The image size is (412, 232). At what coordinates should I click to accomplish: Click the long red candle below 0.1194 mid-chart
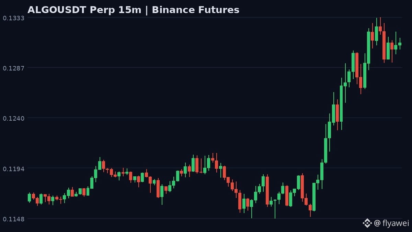point(267,191)
